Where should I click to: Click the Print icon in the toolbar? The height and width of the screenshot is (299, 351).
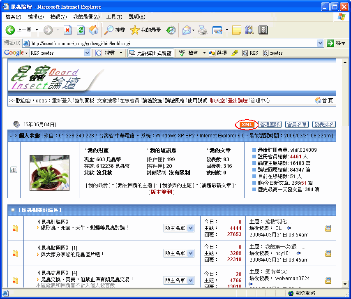[203, 30]
